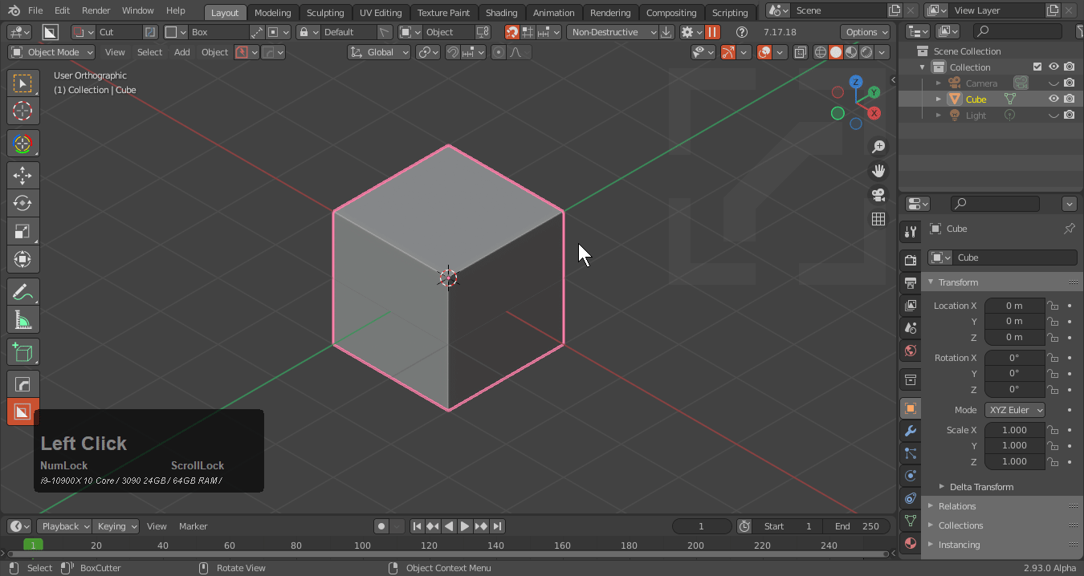Select the Measure tool
Image resolution: width=1084 pixels, height=576 pixels.
(22, 320)
